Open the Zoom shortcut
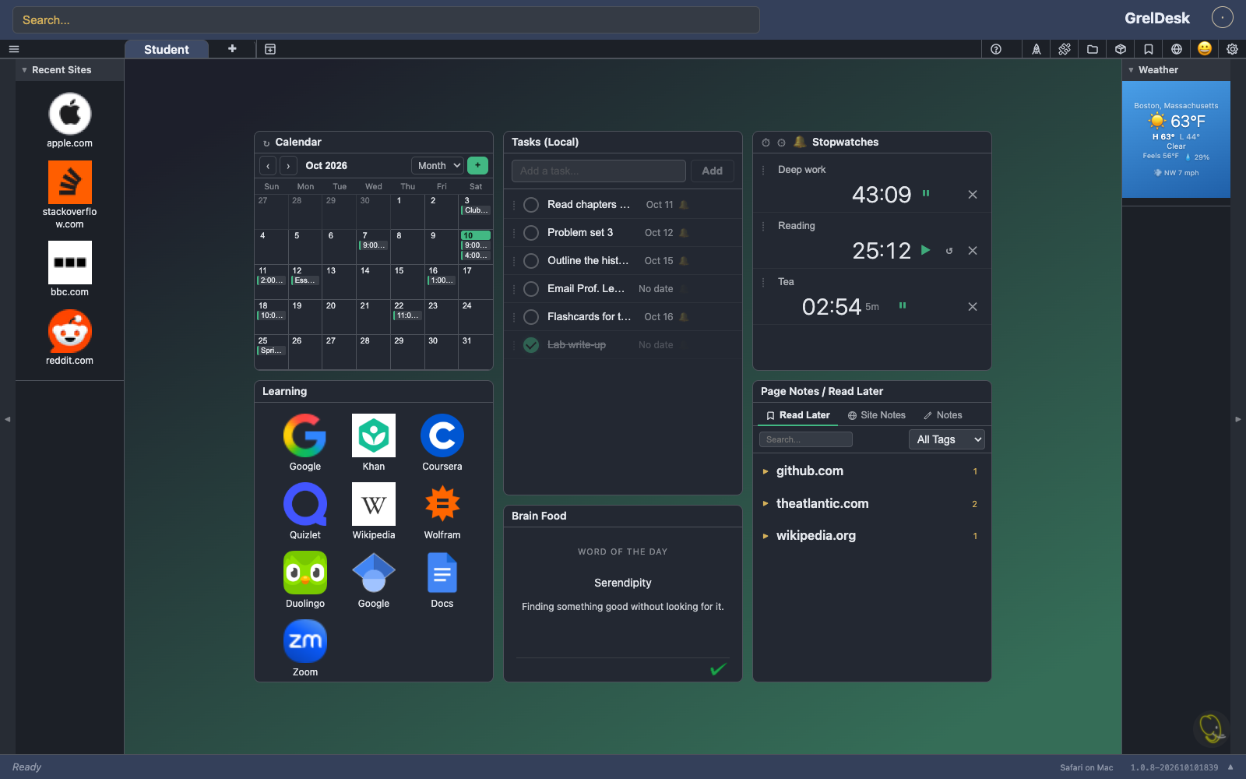Image resolution: width=1246 pixels, height=779 pixels. click(x=305, y=648)
